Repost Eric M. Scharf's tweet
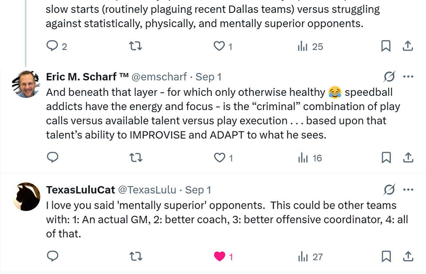This screenshot has height=274, width=426. tap(136, 158)
